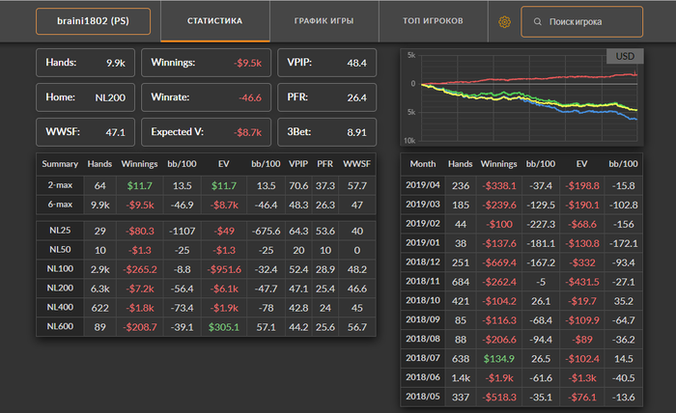
Task: Click the Winrate stat card
Action: tap(205, 97)
